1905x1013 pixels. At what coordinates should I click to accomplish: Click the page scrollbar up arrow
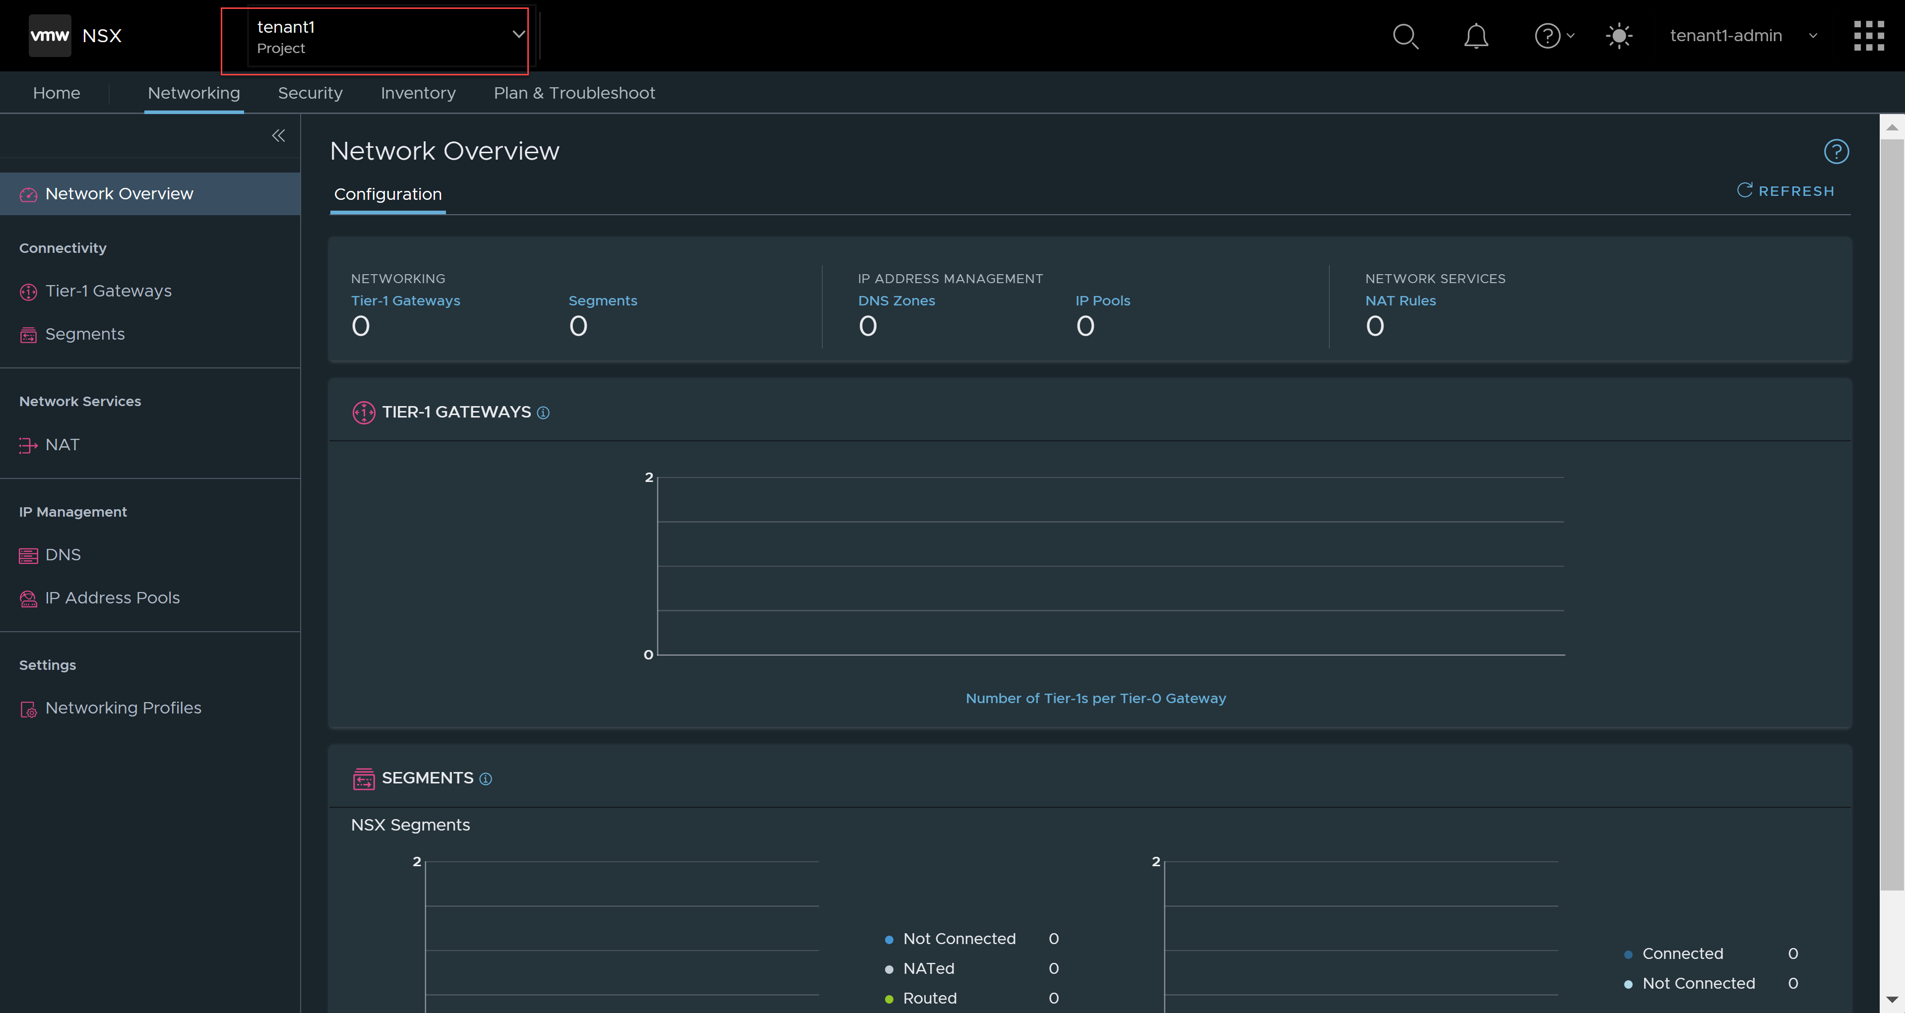[x=1892, y=127]
